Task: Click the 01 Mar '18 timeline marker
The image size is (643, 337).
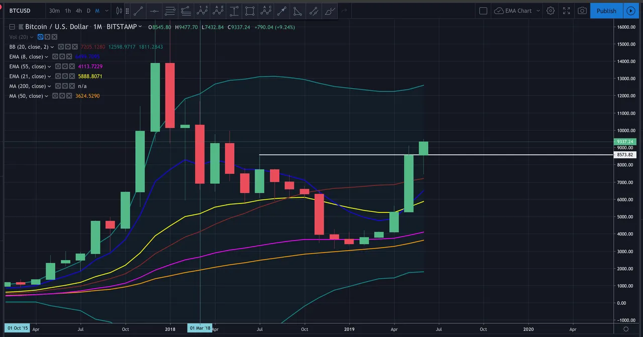Action: tap(200, 328)
